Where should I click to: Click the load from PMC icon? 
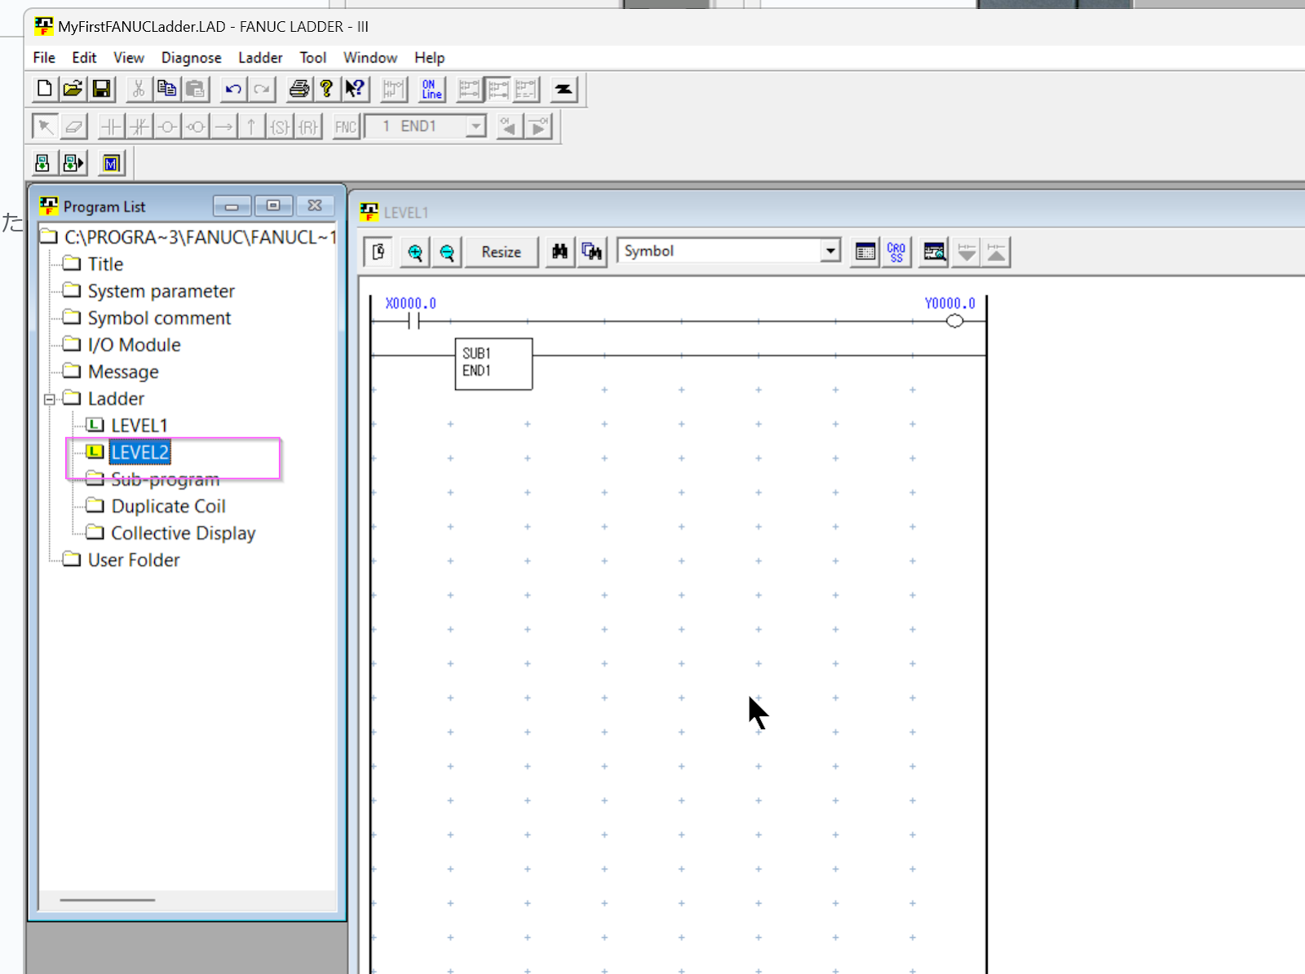[x=73, y=163]
